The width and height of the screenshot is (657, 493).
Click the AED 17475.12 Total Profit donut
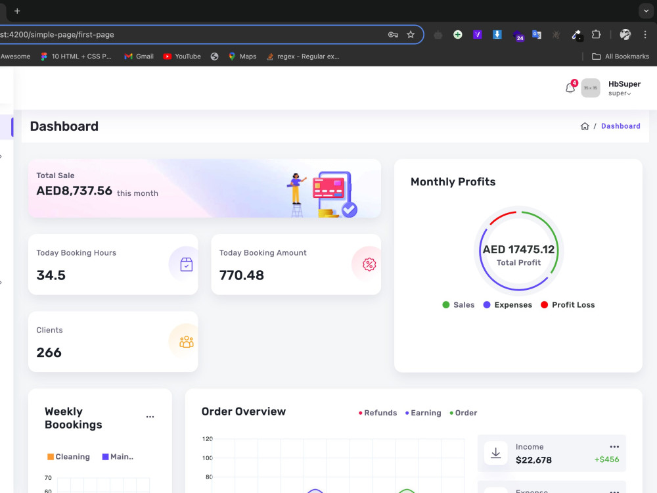coord(519,250)
